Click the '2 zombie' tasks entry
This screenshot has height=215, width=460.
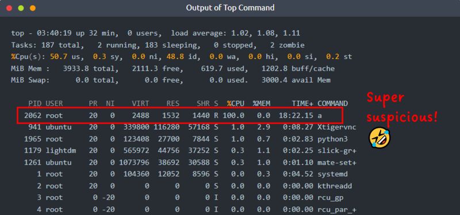pyautogui.click(x=287, y=45)
